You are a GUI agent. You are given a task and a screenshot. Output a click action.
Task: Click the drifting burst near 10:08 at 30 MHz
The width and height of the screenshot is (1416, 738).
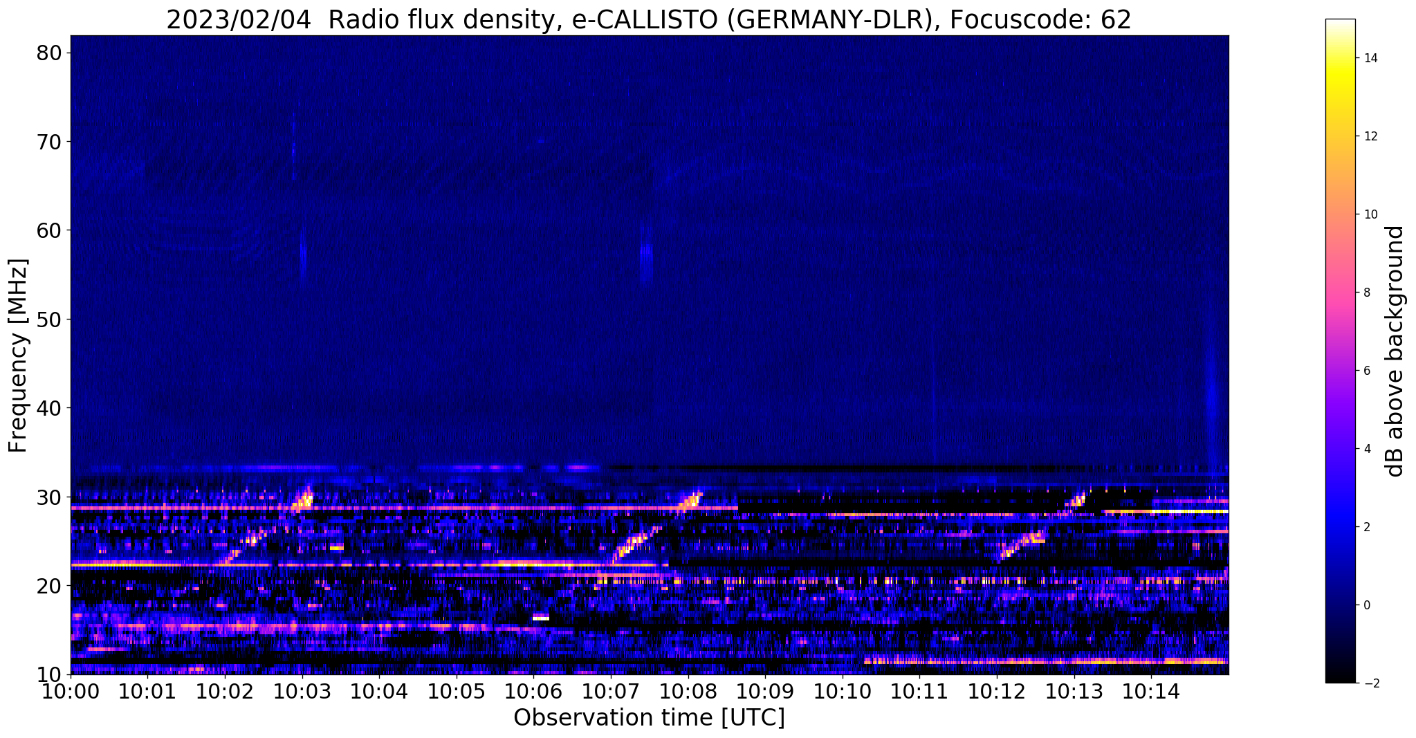tap(690, 501)
